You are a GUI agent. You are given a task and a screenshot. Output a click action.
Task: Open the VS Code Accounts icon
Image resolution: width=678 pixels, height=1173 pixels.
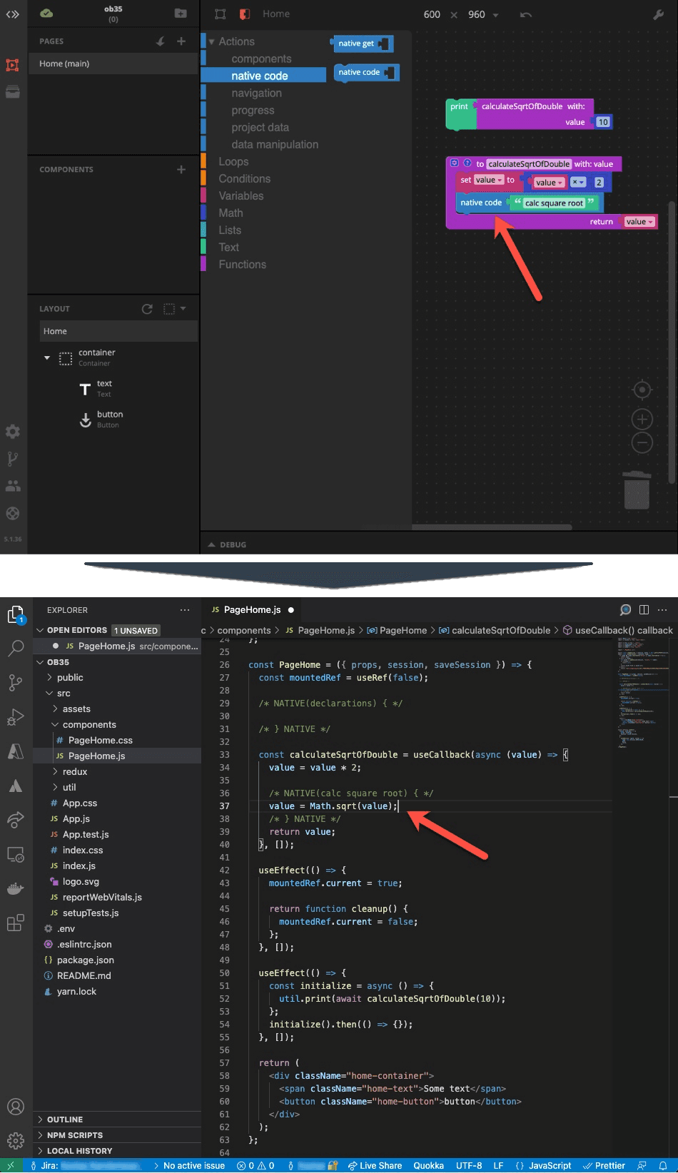tap(16, 1107)
